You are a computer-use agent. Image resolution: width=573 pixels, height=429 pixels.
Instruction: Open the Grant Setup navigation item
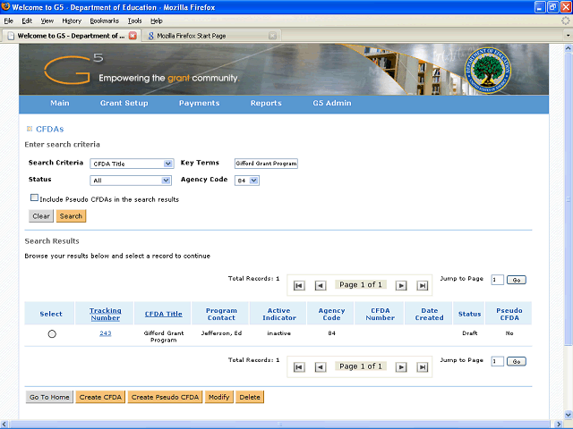click(124, 104)
